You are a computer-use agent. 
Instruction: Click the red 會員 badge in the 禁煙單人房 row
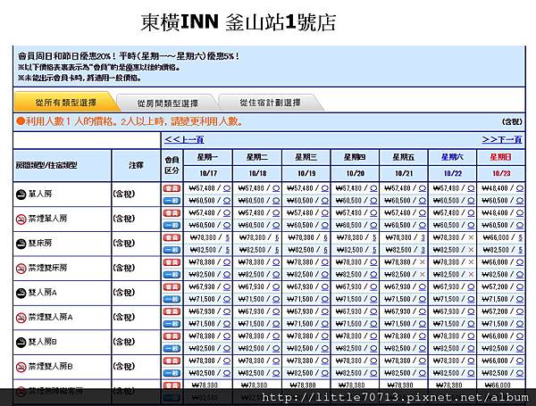172,212
